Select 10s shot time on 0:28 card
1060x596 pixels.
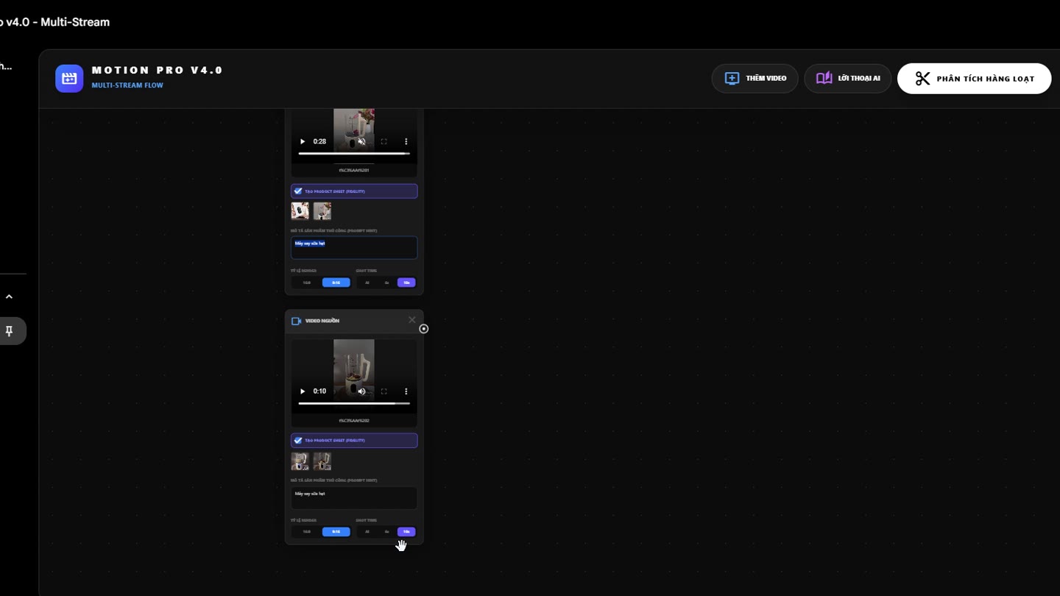[x=406, y=283]
